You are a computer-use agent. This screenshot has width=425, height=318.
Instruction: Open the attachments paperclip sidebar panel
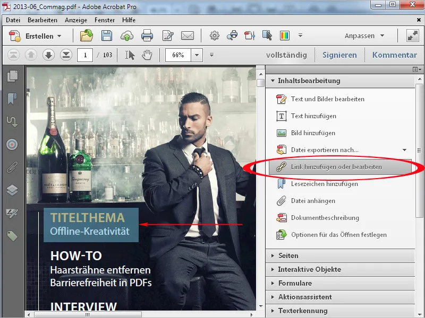pyautogui.click(x=12, y=167)
